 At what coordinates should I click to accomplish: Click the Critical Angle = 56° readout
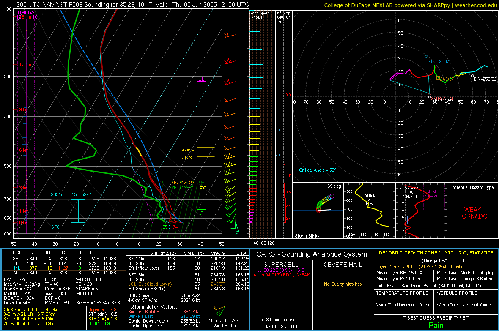tap(318, 170)
